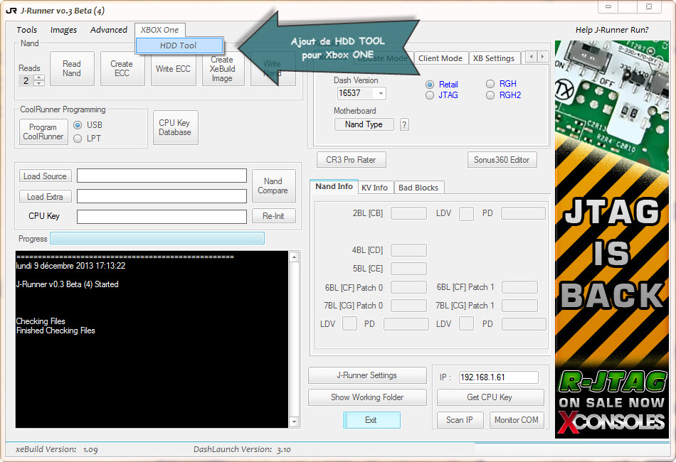Image resolution: width=676 pixels, height=462 pixels.
Task: Click the DashLaunch Version: 3.10 status text
Action: (242, 449)
